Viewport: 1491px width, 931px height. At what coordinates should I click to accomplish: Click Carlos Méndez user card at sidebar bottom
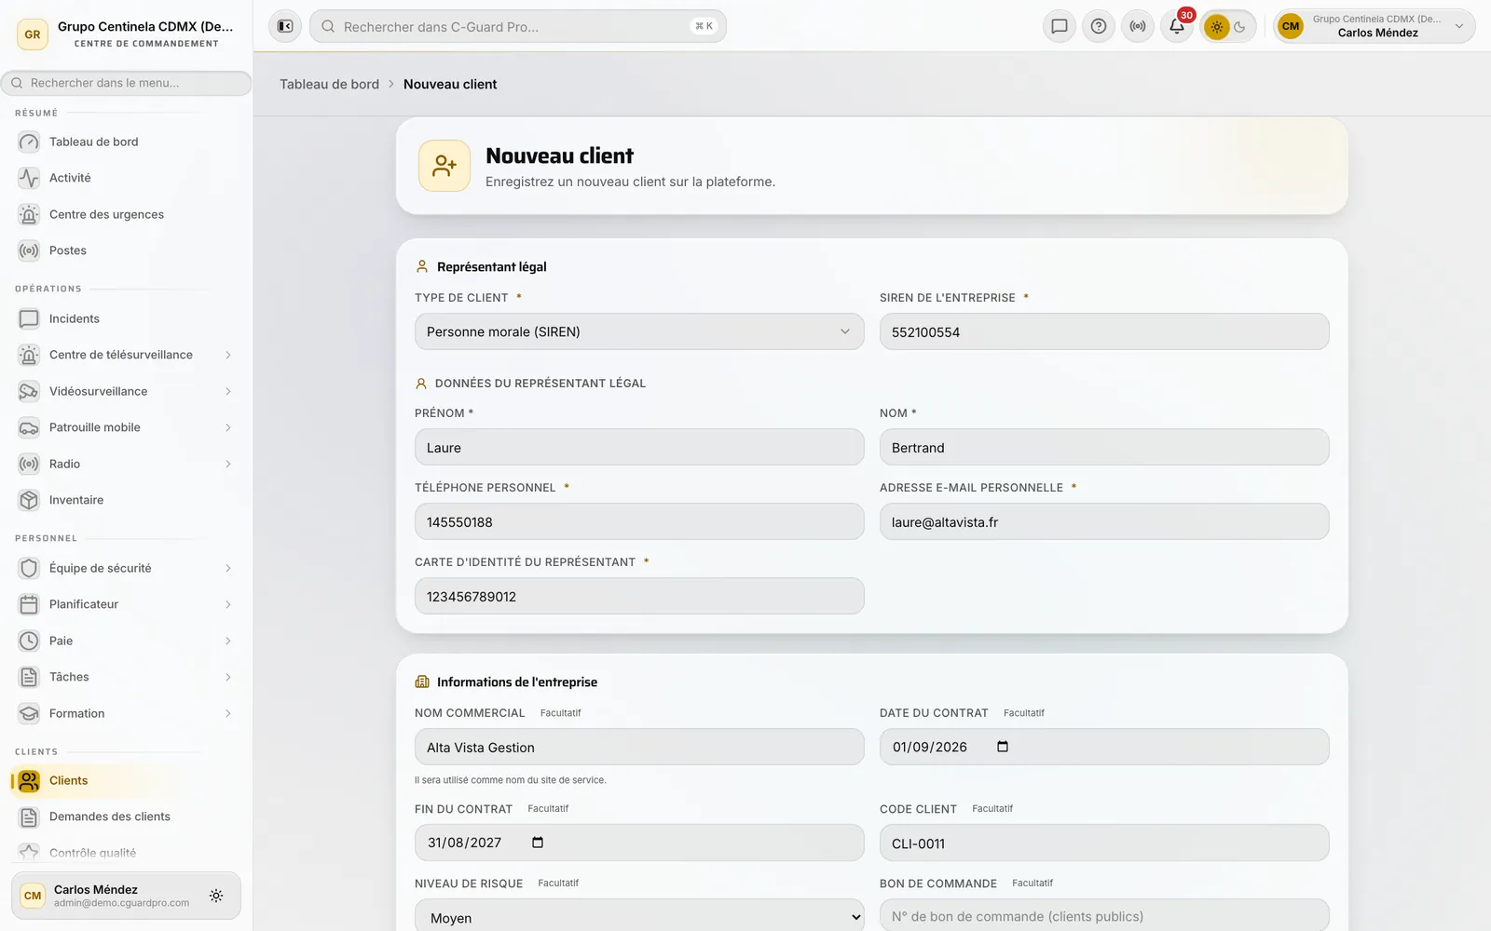(126, 896)
